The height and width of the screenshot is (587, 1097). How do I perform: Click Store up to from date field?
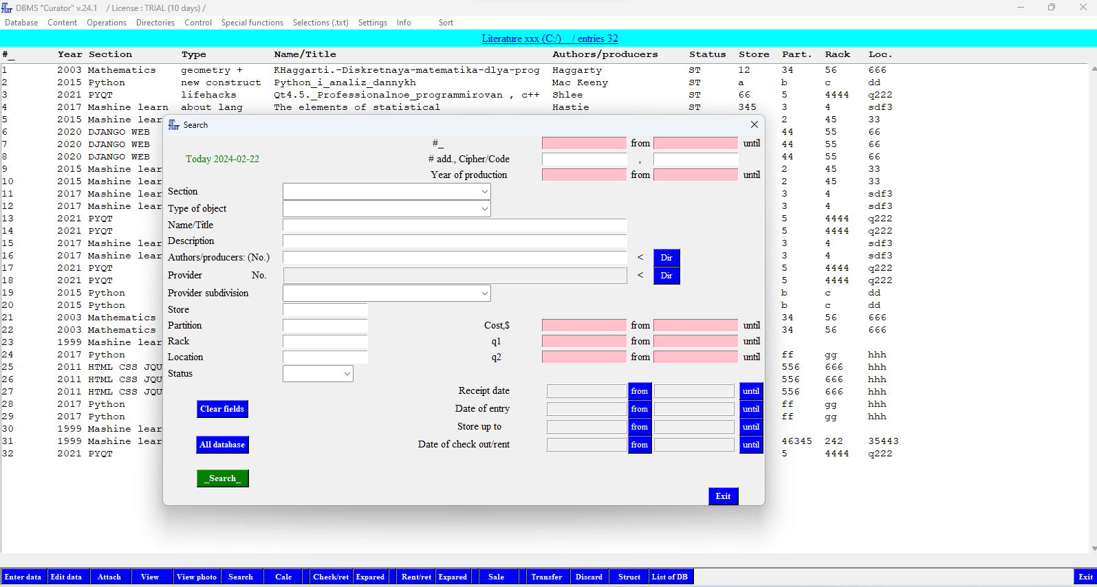point(587,427)
